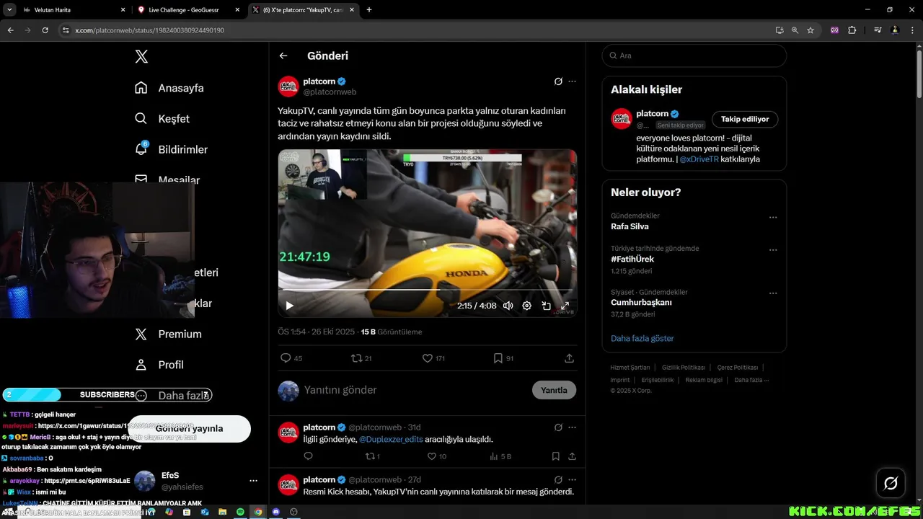Image resolution: width=923 pixels, height=519 pixels.
Task: Bookmark the Duplexzer_edits reply
Action: [555, 456]
